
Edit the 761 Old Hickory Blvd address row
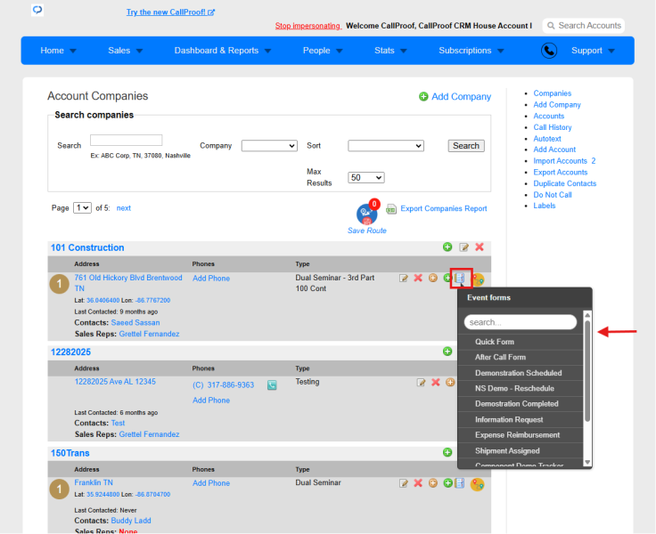coord(403,279)
